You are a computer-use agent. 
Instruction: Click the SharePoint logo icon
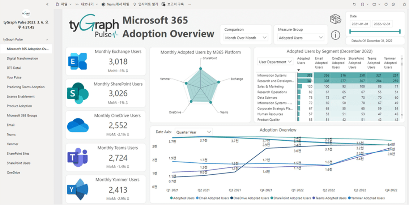click(78, 93)
